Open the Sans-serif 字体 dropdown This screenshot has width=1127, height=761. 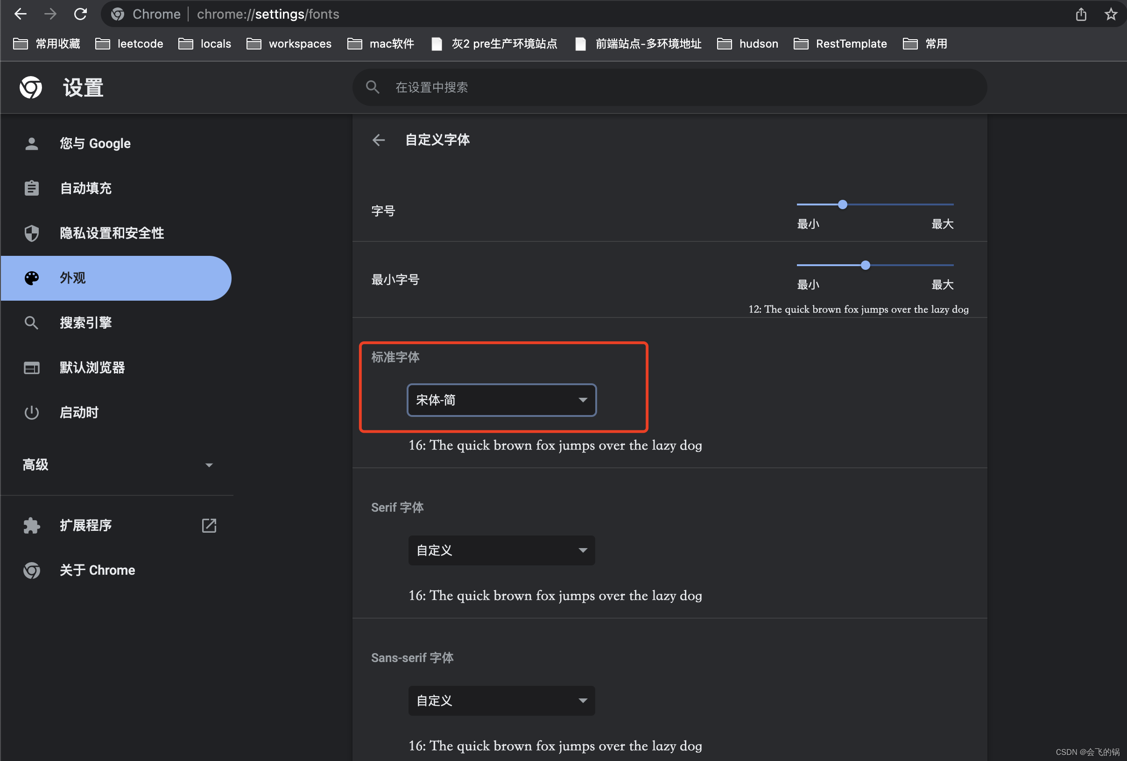click(x=501, y=701)
